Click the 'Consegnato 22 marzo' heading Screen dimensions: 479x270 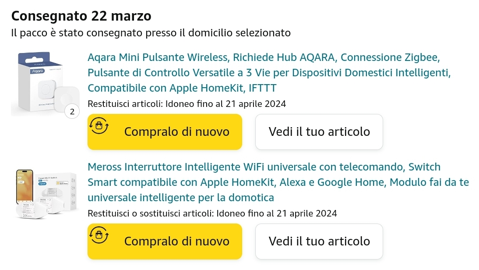[x=81, y=16]
